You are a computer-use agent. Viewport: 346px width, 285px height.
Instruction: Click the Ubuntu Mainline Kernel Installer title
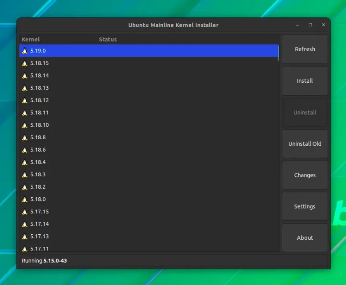click(173, 25)
